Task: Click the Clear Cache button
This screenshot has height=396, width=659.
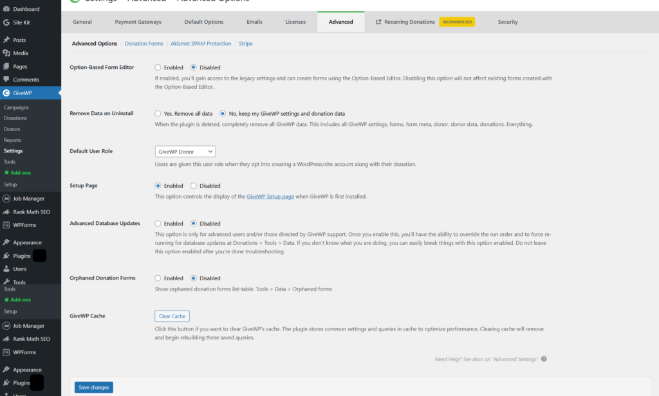Action: [172, 316]
